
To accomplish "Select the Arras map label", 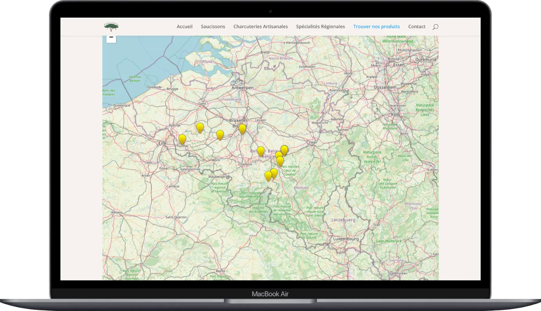I will [x=145, y=175].
